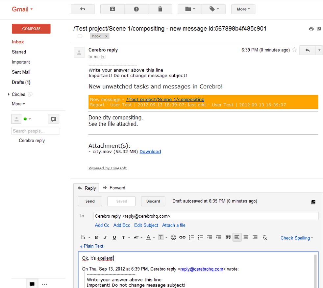Screen dimensions: 323x288
Task: Add a Bcc recipient
Action: click(x=122, y=225)
